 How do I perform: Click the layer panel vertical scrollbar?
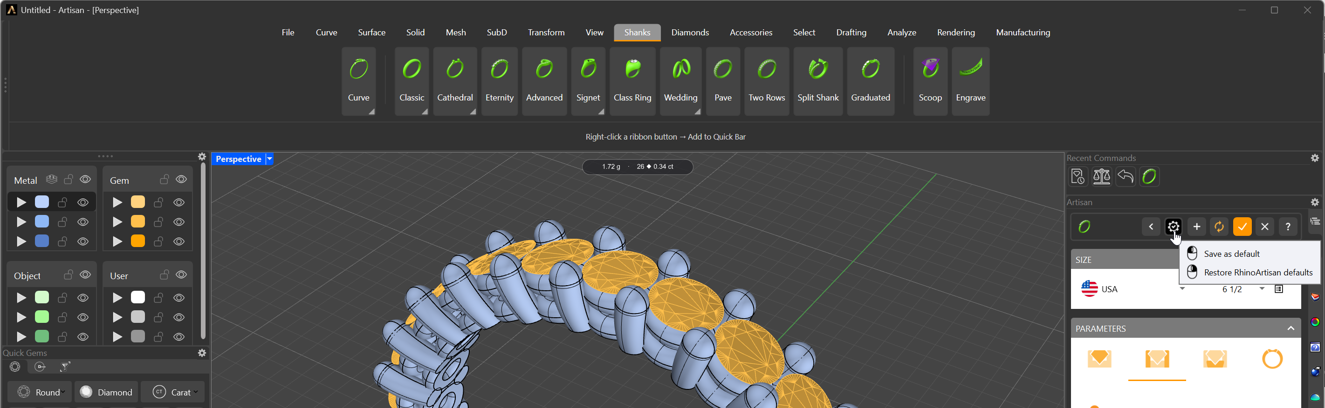coord(203,251)
